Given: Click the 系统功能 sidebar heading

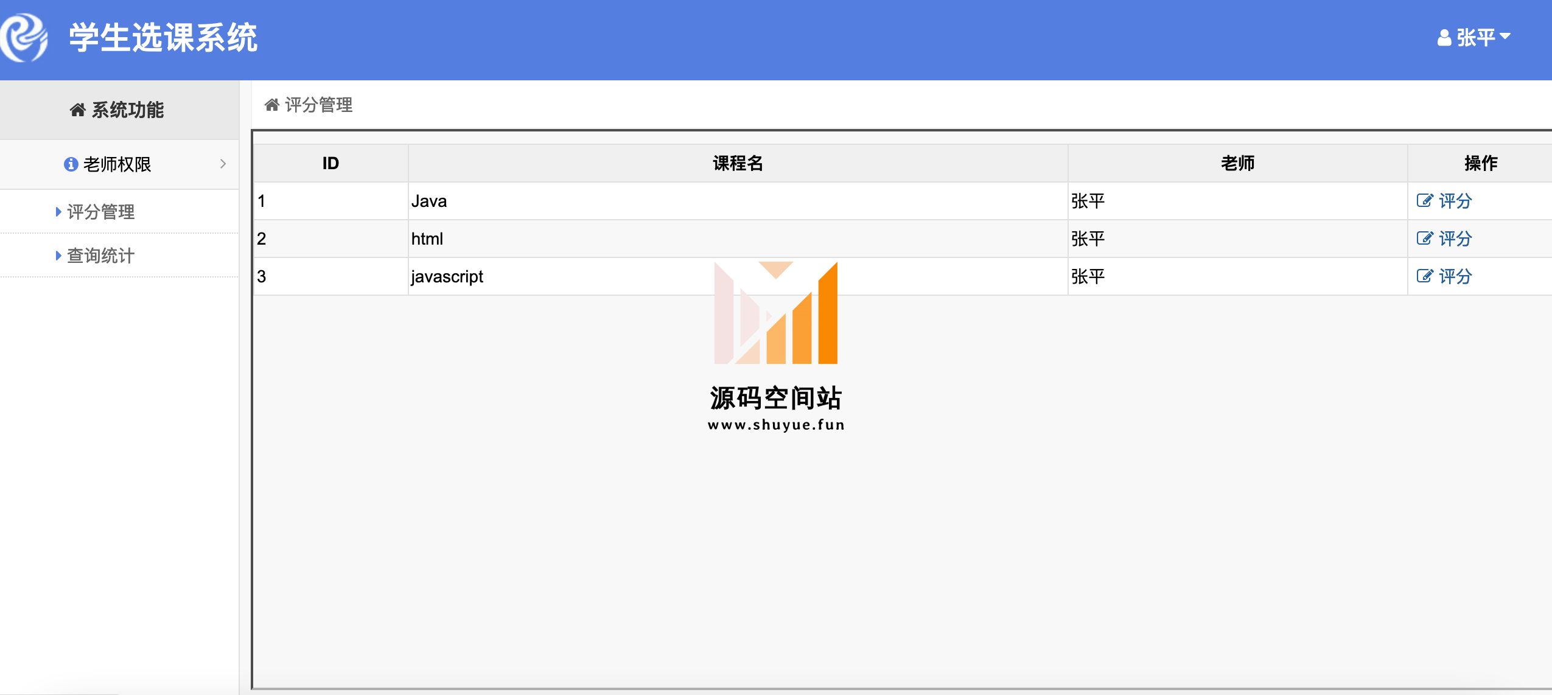Looking at the screenshot, I should coord(128,110).
